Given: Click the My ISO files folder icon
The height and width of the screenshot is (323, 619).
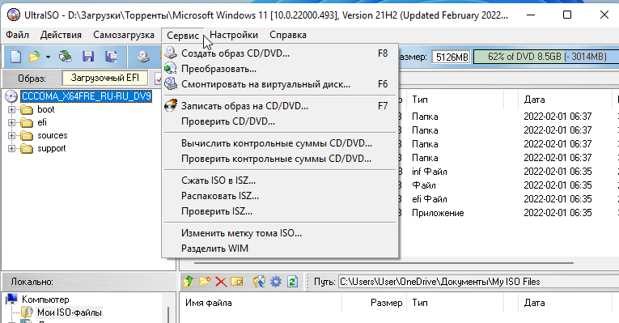Looking at the screenshot, I should (27, 312).
